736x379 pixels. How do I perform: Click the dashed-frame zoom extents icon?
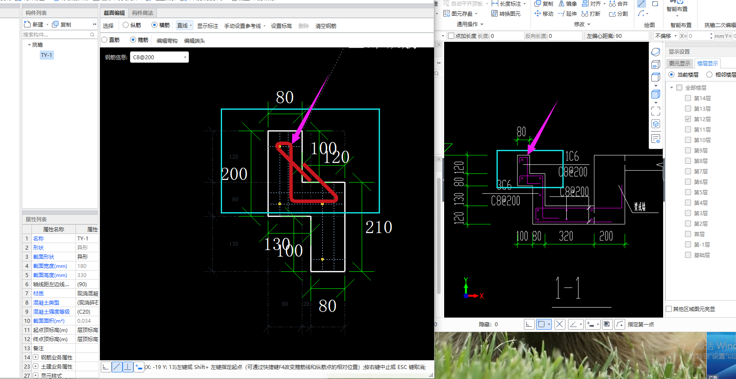pyautogui.click(x=656, y=111)
